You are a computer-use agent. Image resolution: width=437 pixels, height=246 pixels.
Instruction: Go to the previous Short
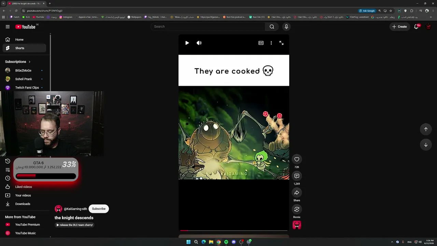tap(426, 129)
